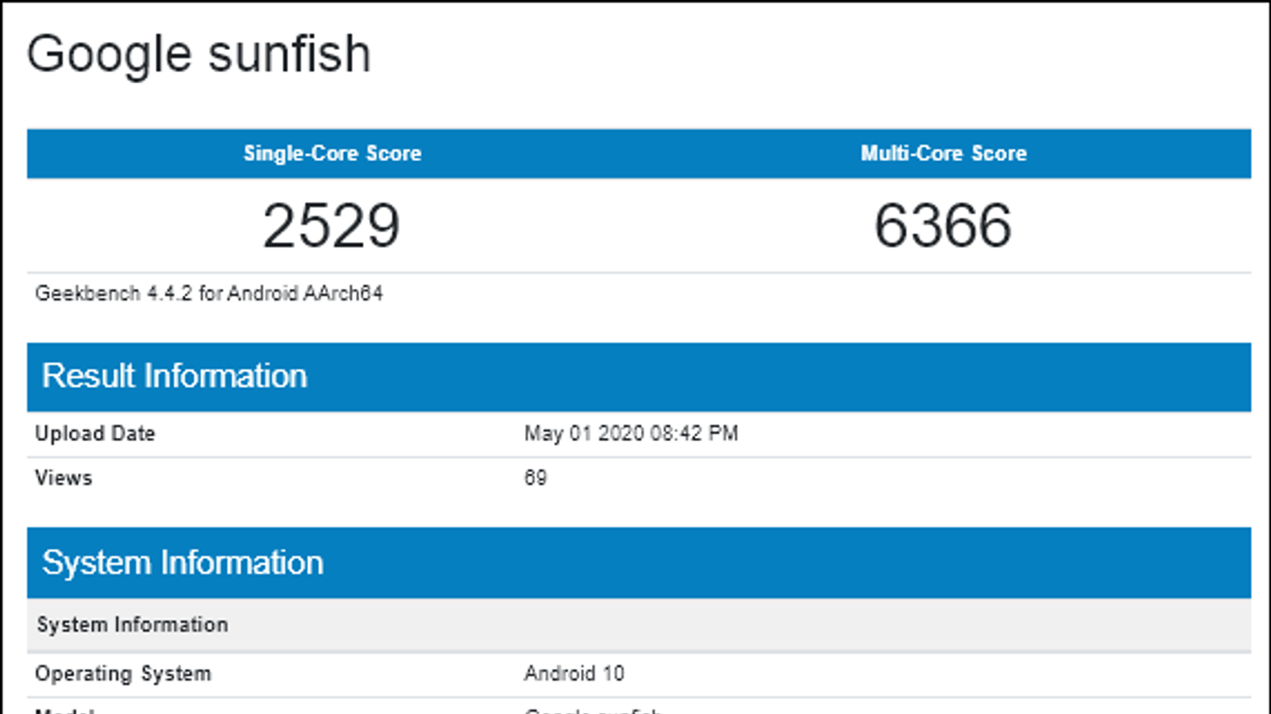
Task: Click the partially visible Model label
Action: pos(65,710)
